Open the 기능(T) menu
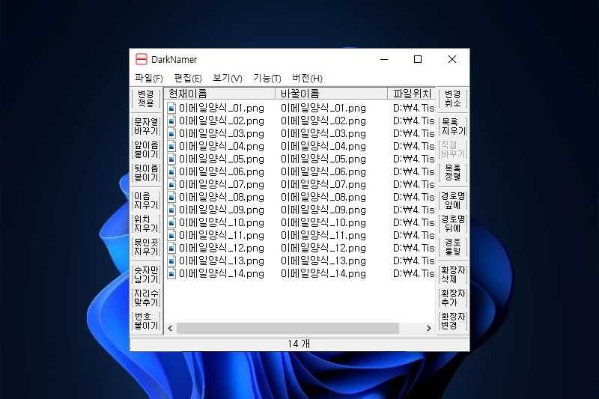The height and width of the screenshot is (399, 599). pyautogui.click(x=267, y=79)
